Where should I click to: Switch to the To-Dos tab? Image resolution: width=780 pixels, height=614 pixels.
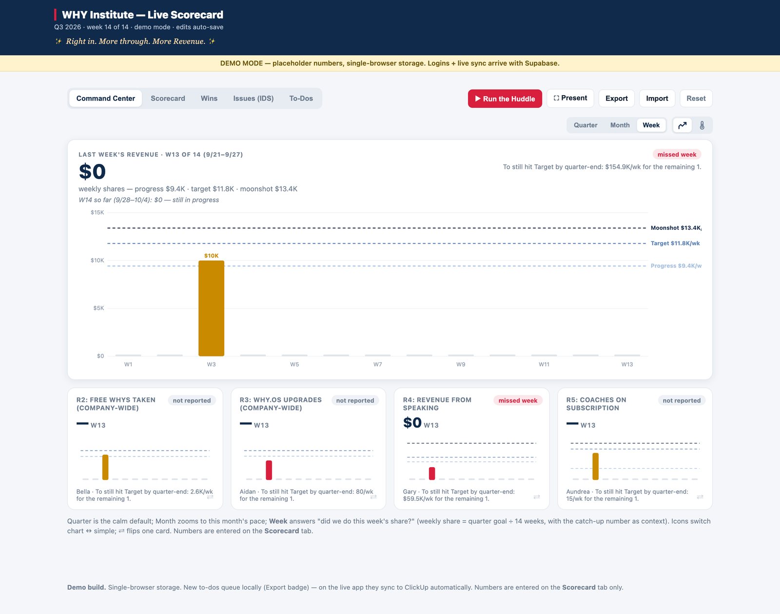point(301,99)
